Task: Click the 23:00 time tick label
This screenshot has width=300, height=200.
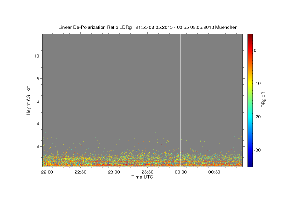Action: click(114, 172)
